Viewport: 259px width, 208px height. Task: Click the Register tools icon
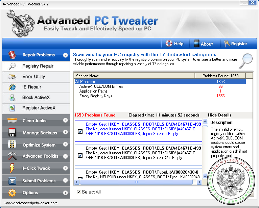click(227, 44)
